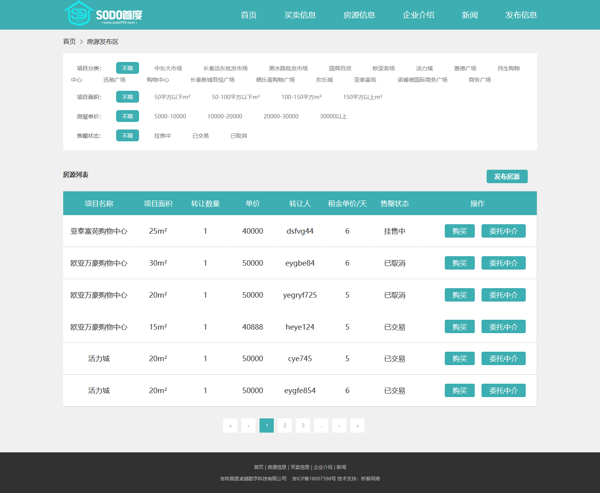Viewport: 600px width, 493px height.
Task: Filter area by 100-150平方m²
Action: coord(301,97)
